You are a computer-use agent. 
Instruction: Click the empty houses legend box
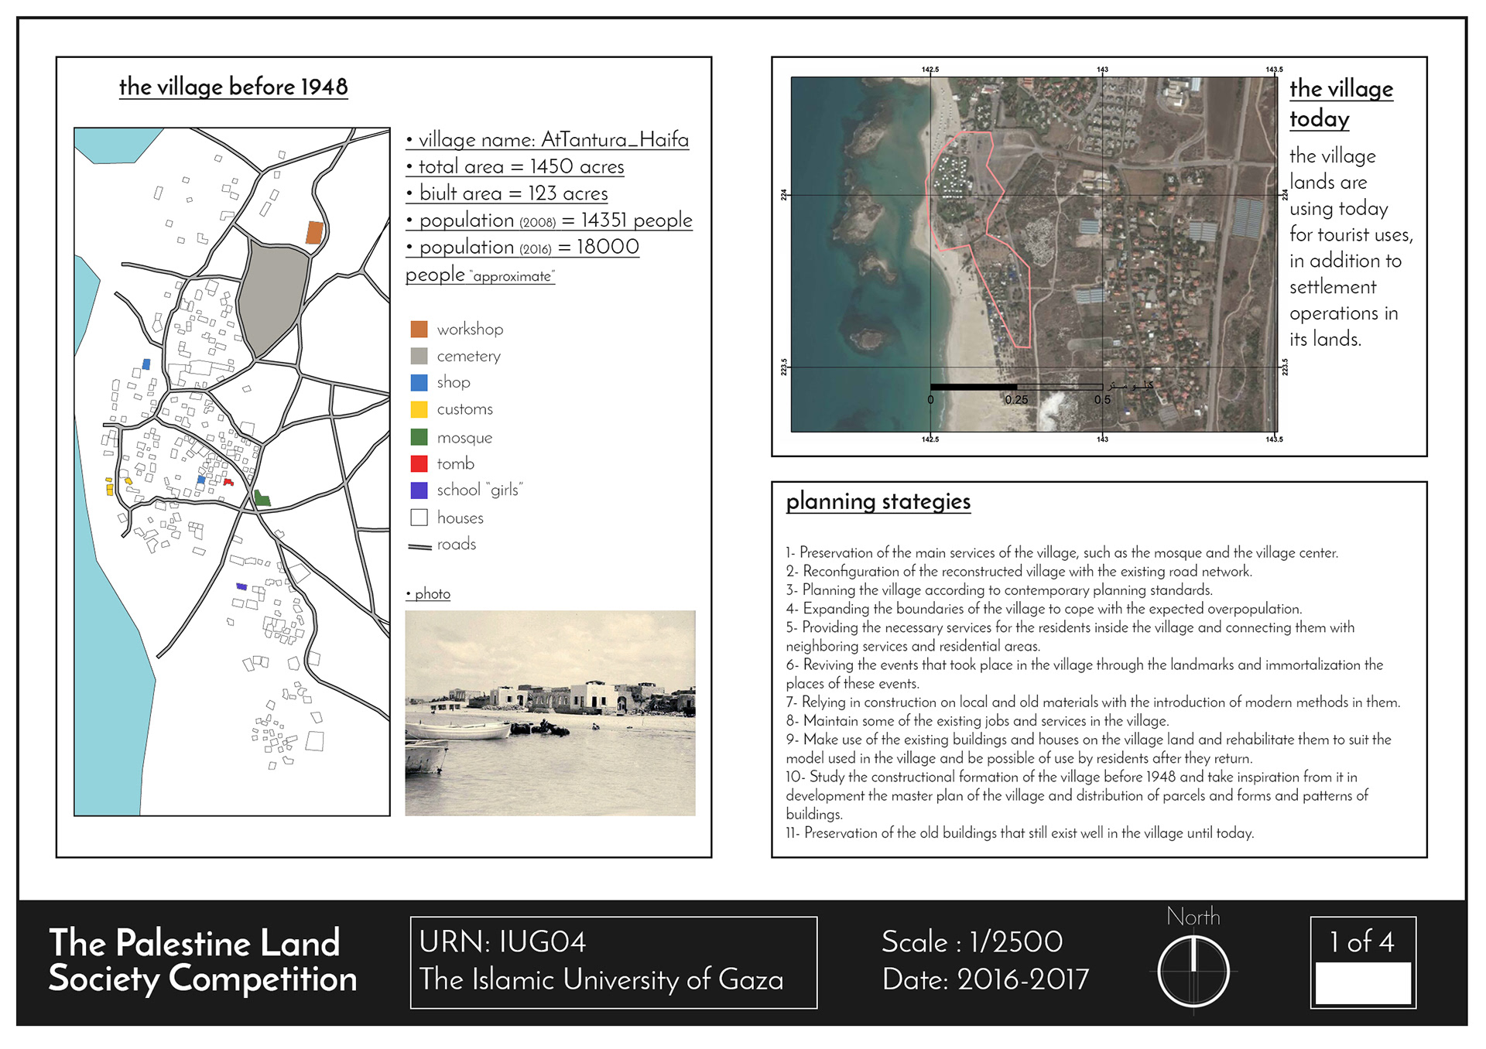(419, 518)
